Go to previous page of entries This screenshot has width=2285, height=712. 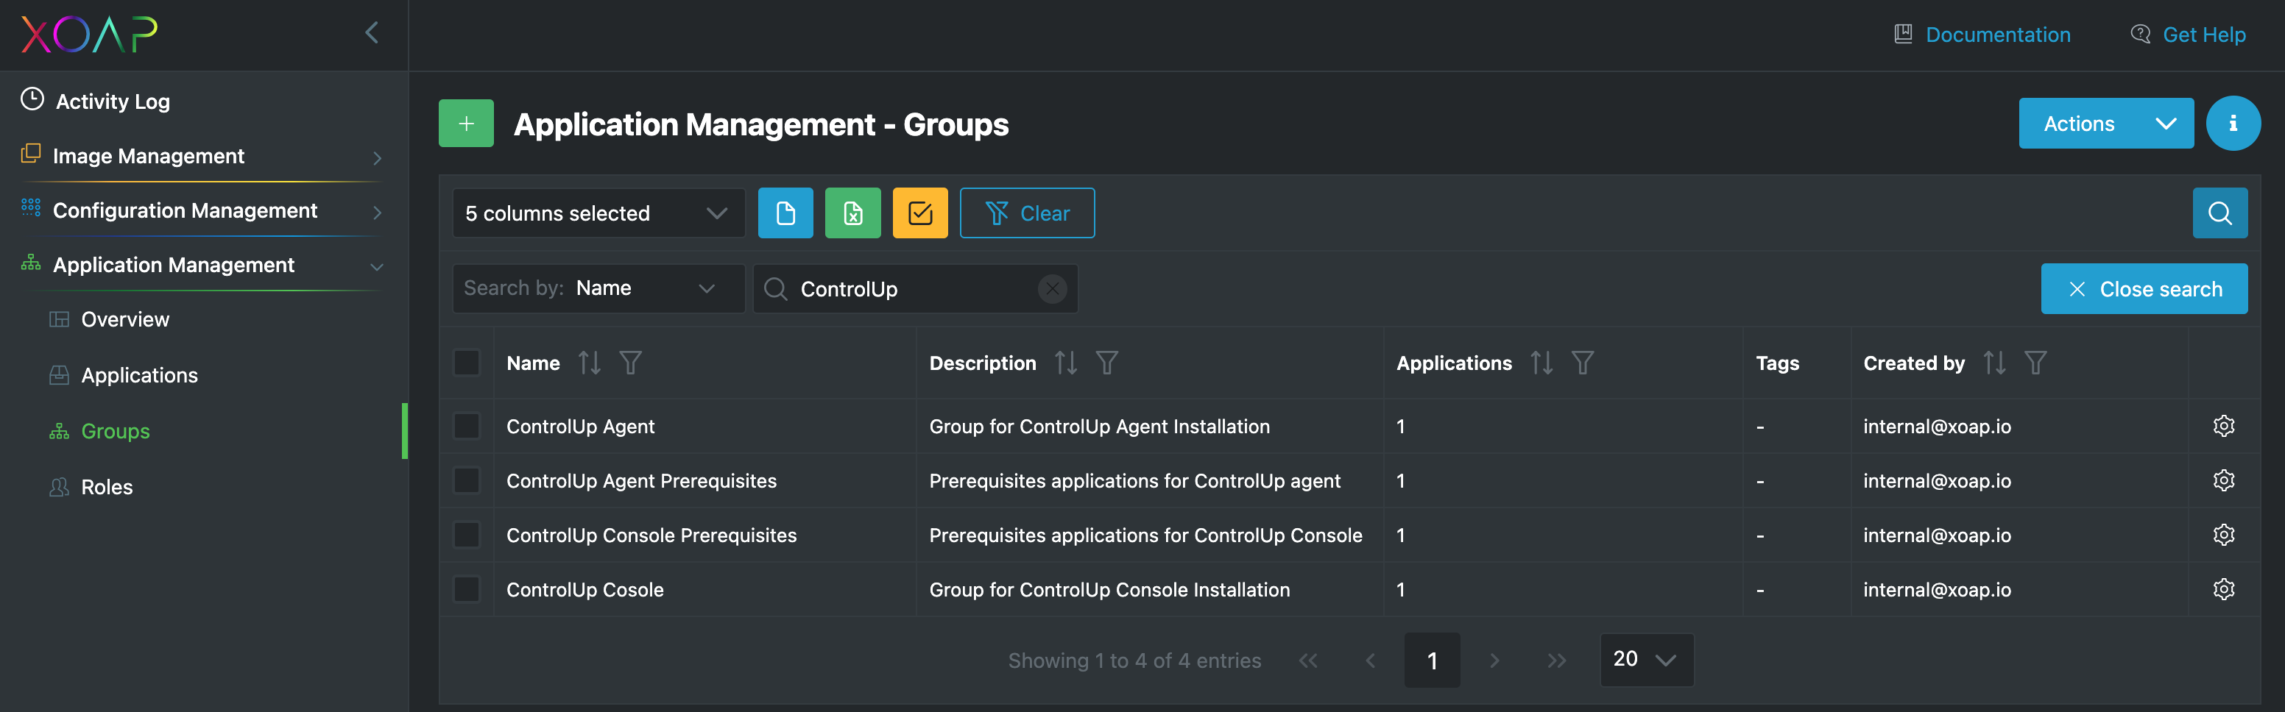[1371, 661]
